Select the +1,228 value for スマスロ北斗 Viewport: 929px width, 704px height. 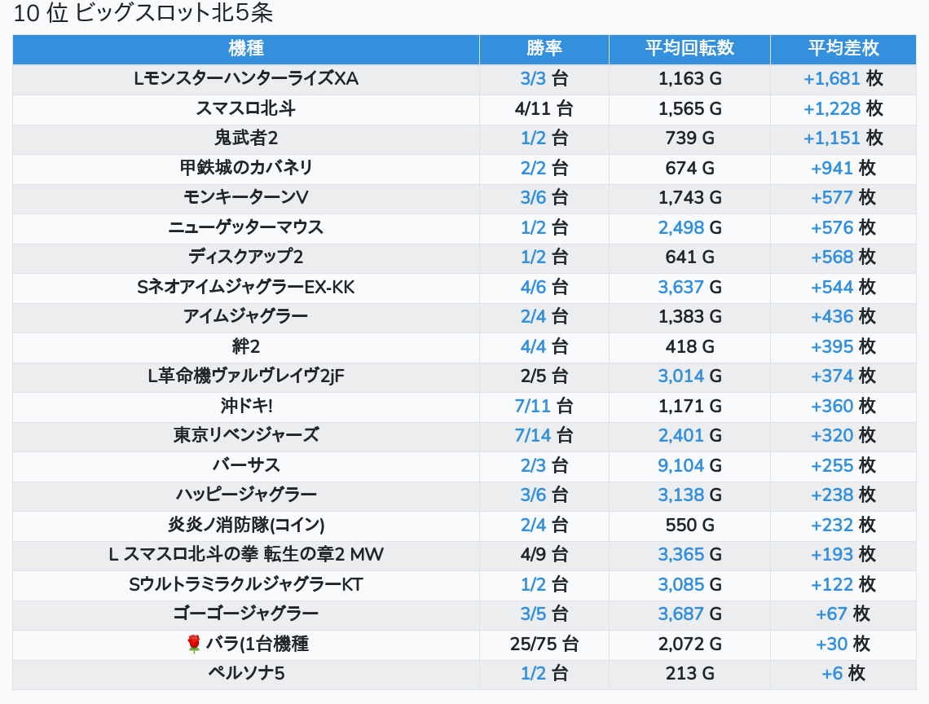(x=831, y=108)
